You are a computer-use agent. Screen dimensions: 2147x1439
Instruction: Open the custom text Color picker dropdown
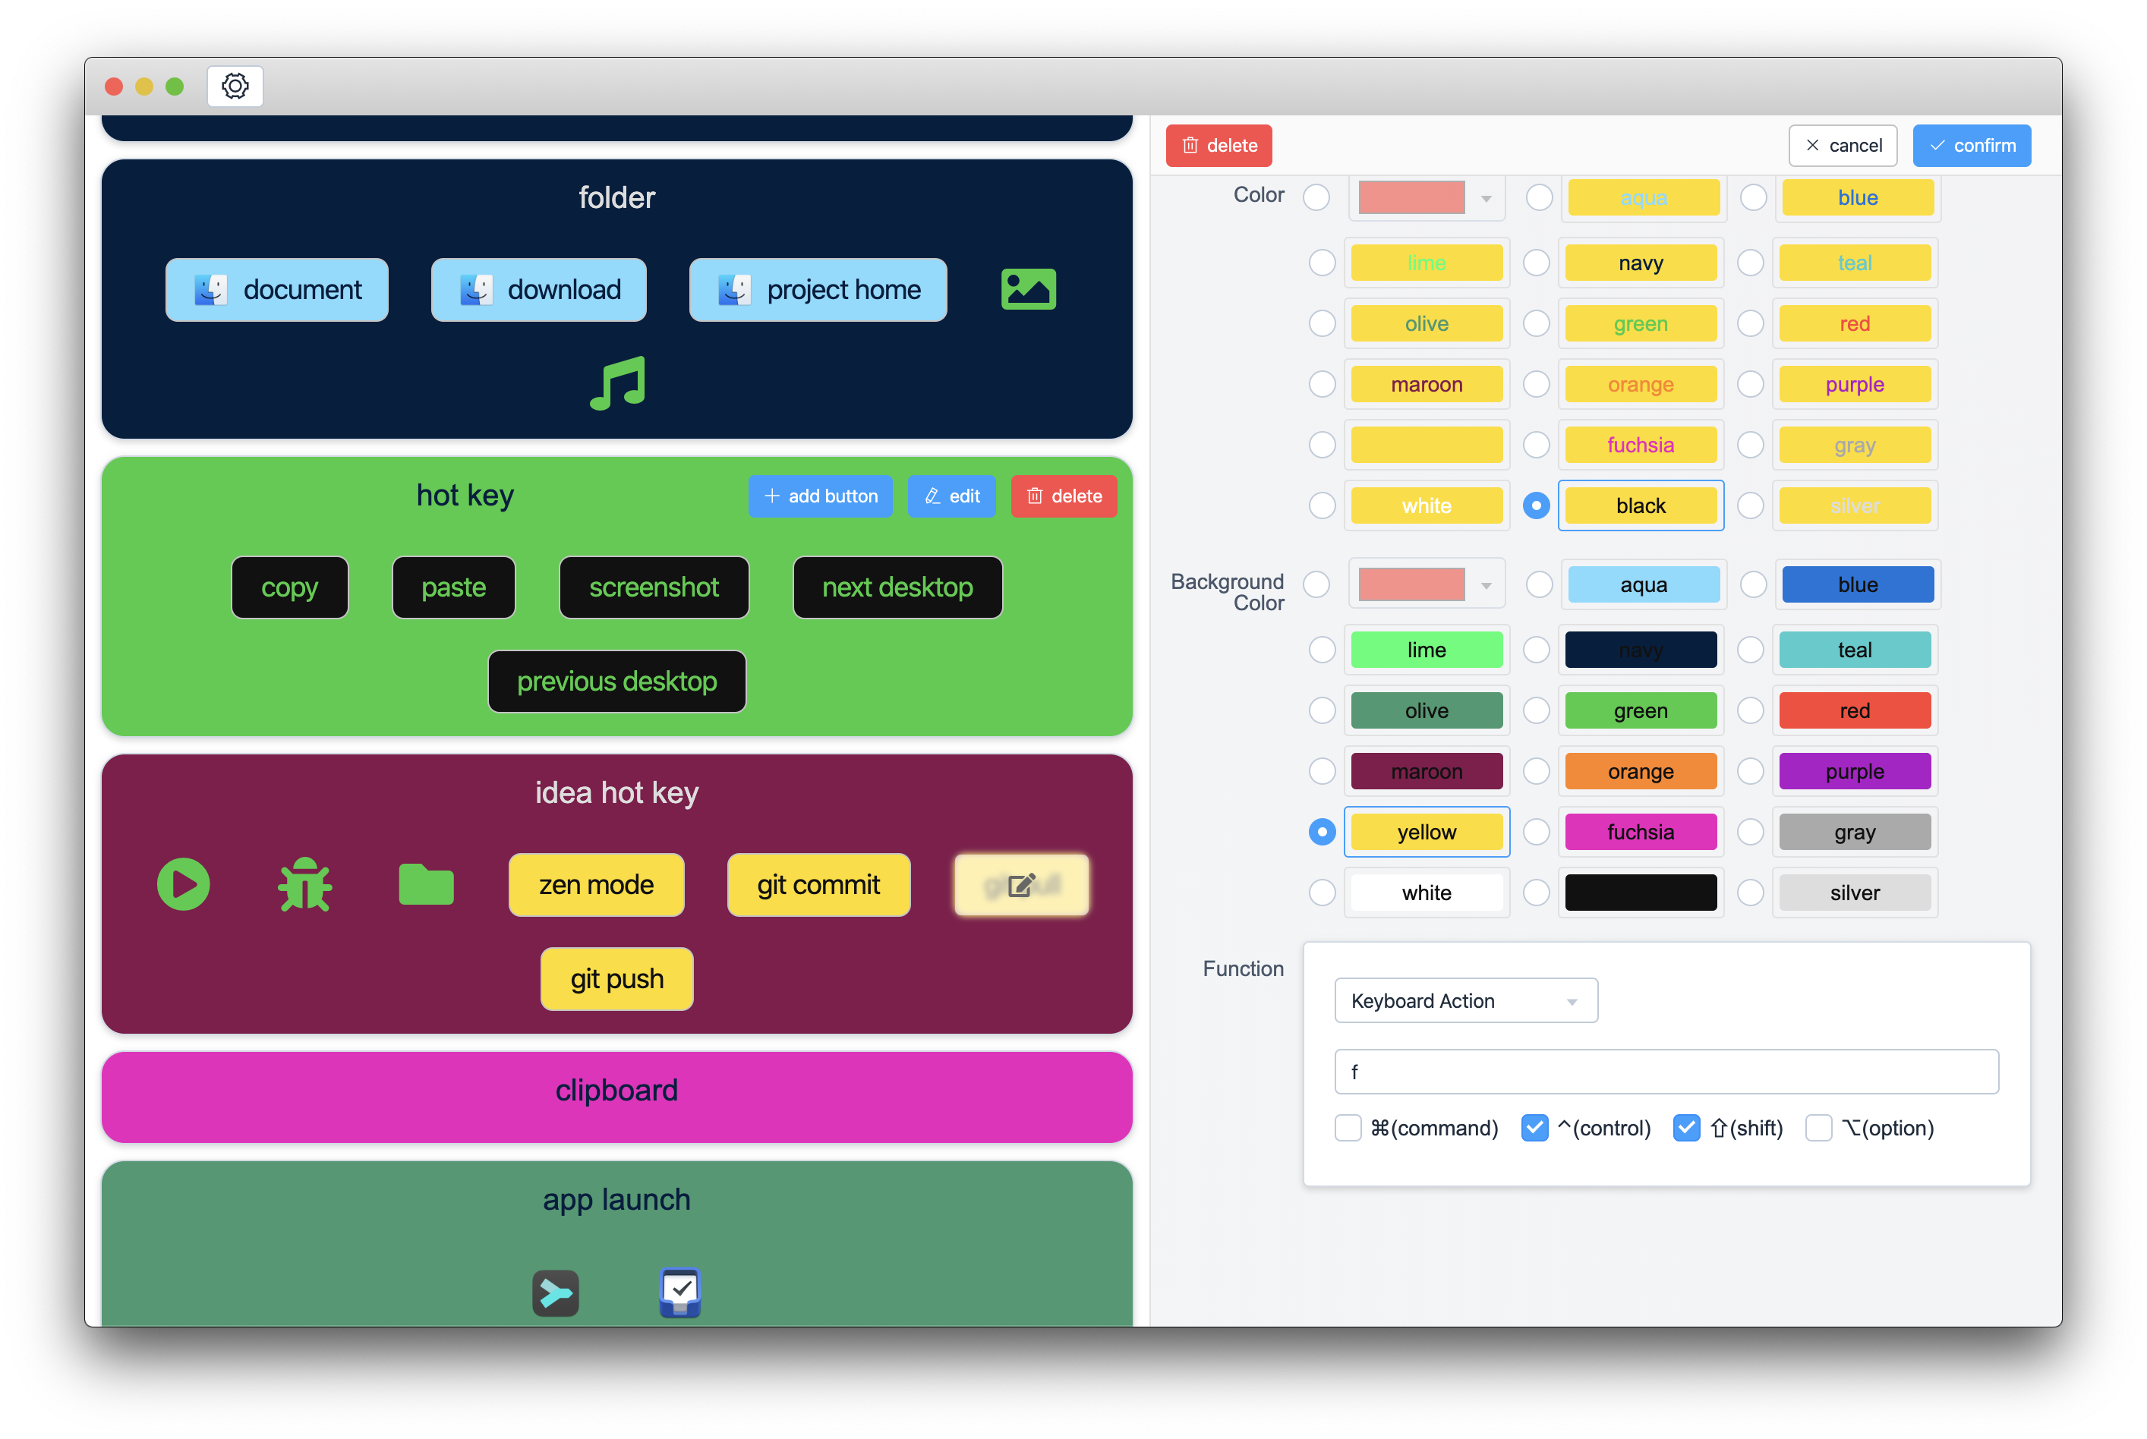click(x=1426, y=197)
